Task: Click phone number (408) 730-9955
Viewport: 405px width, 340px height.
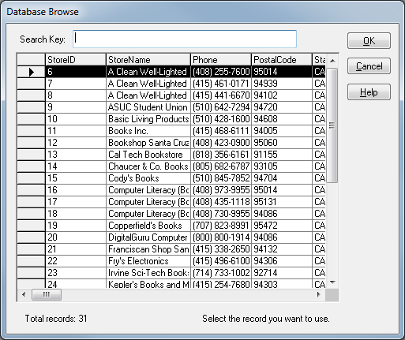Action: (221, 214)
